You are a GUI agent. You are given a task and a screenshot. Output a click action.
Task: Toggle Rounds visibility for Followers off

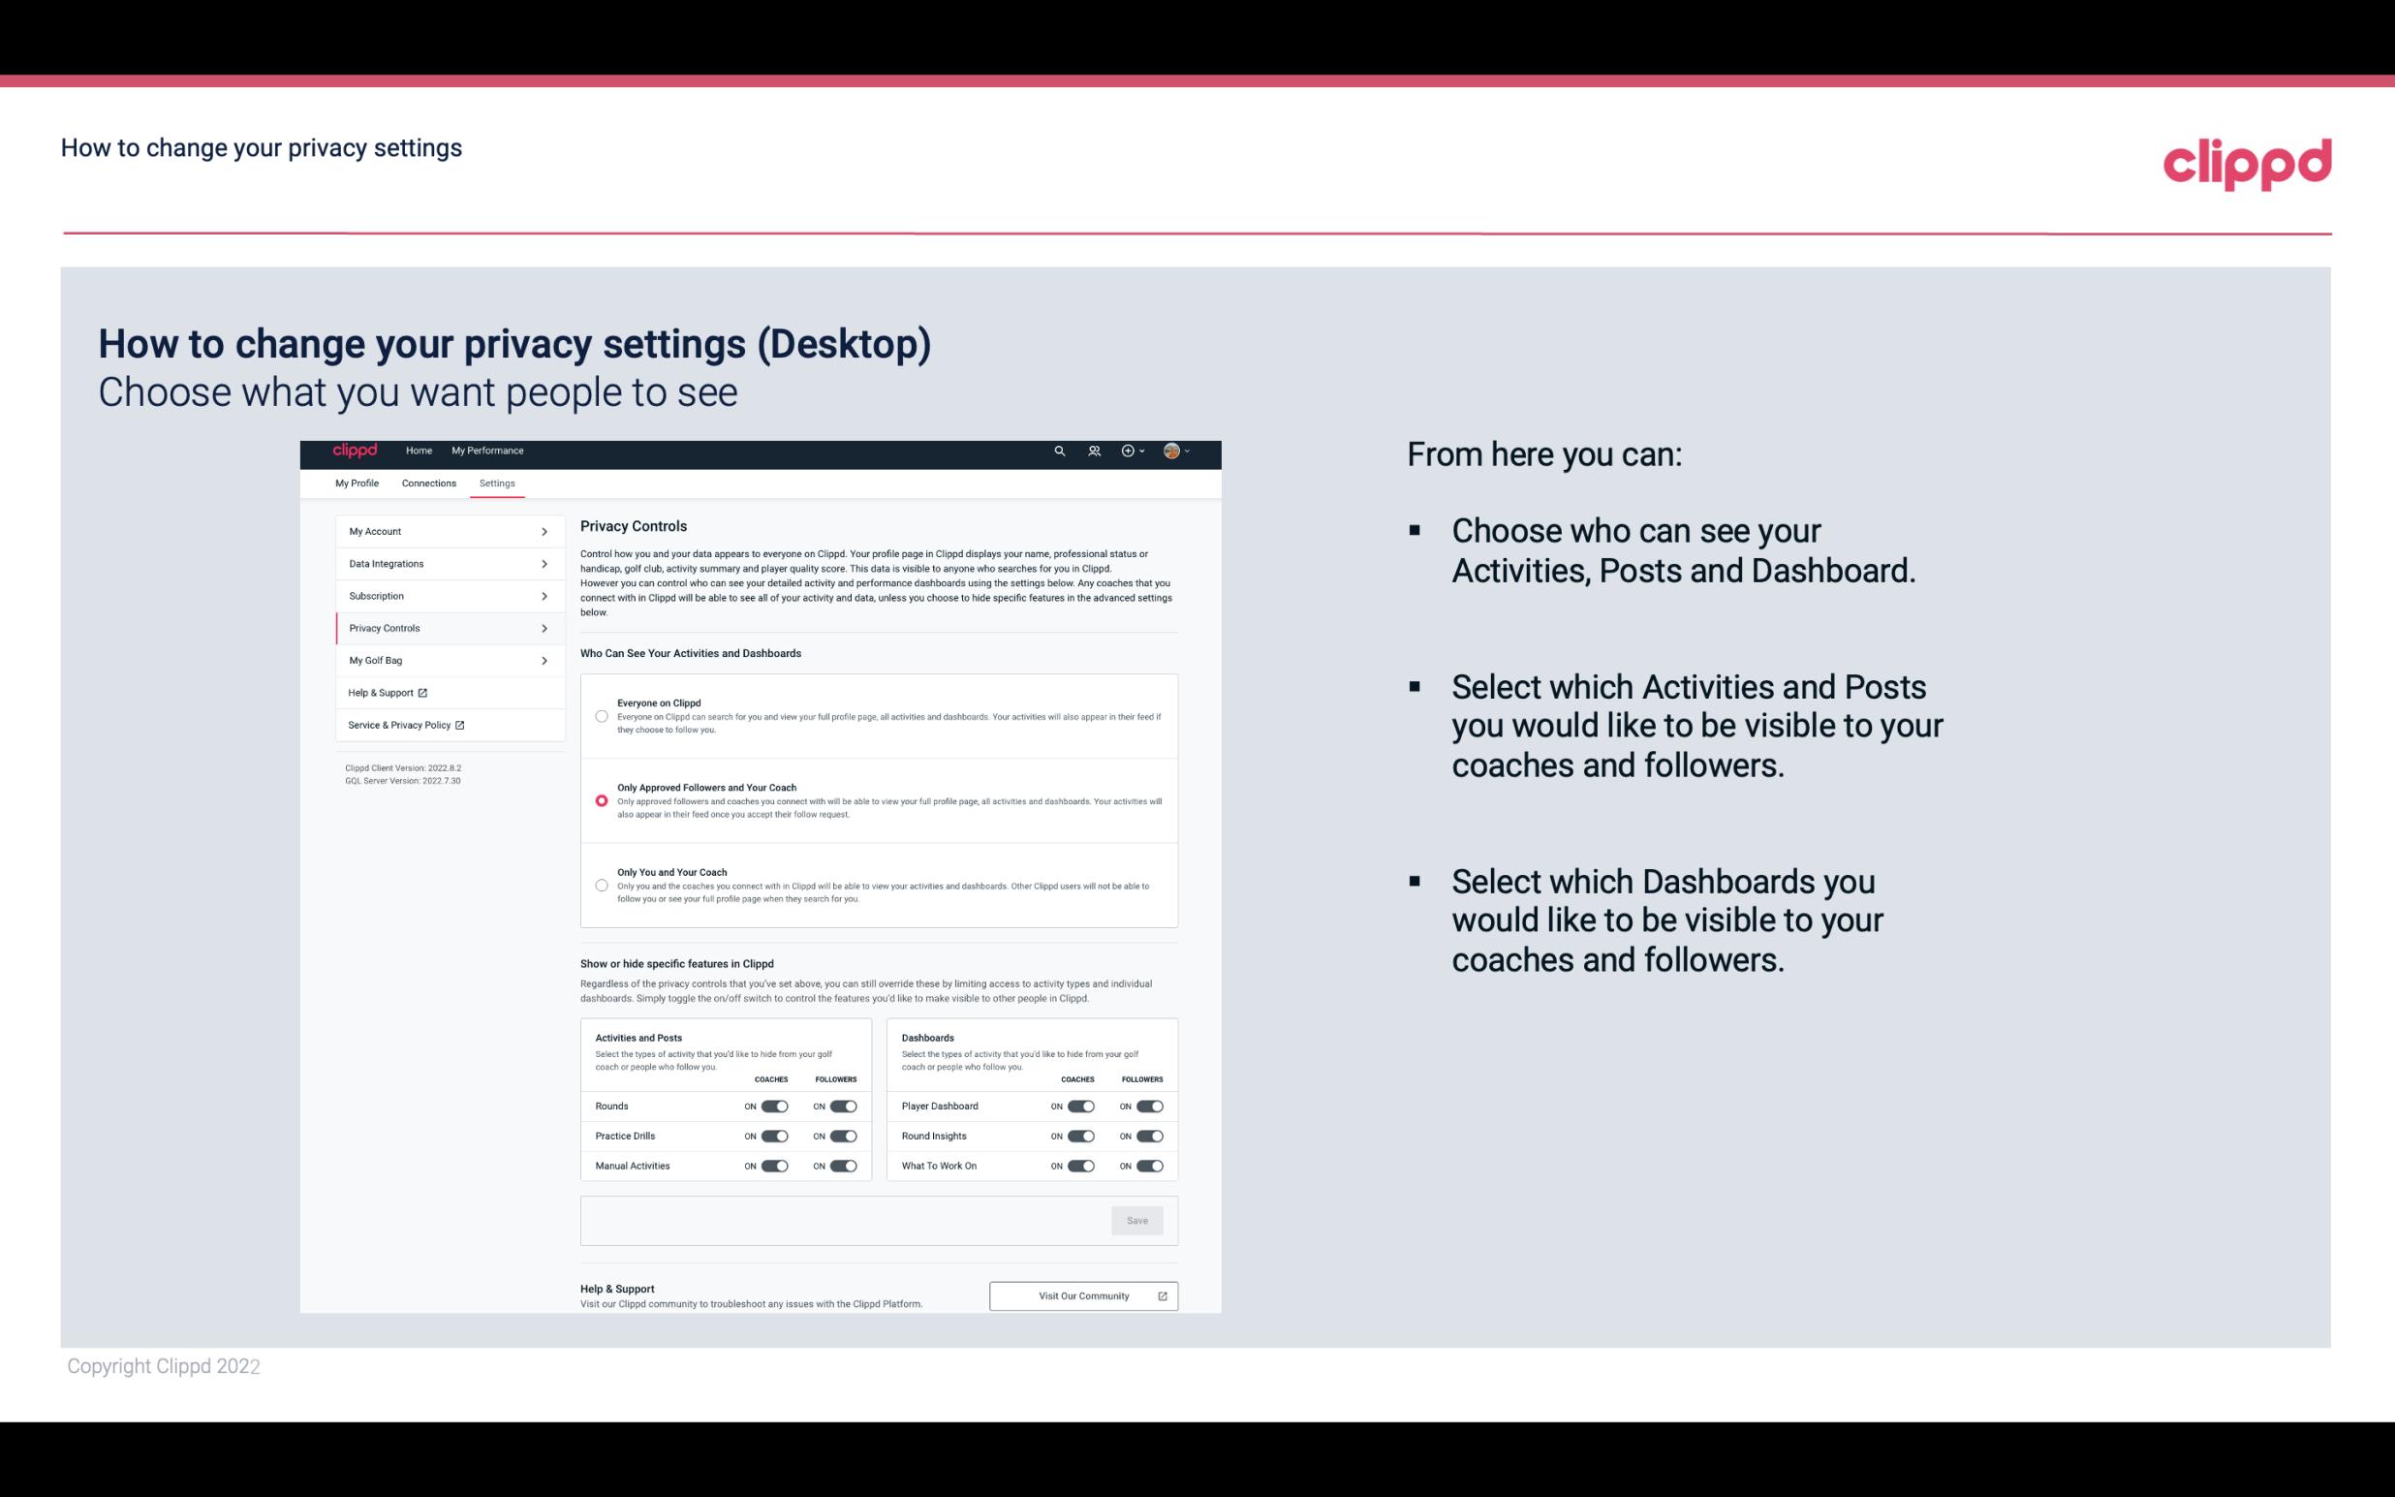pyautogui.click(x=843, y=1106)
